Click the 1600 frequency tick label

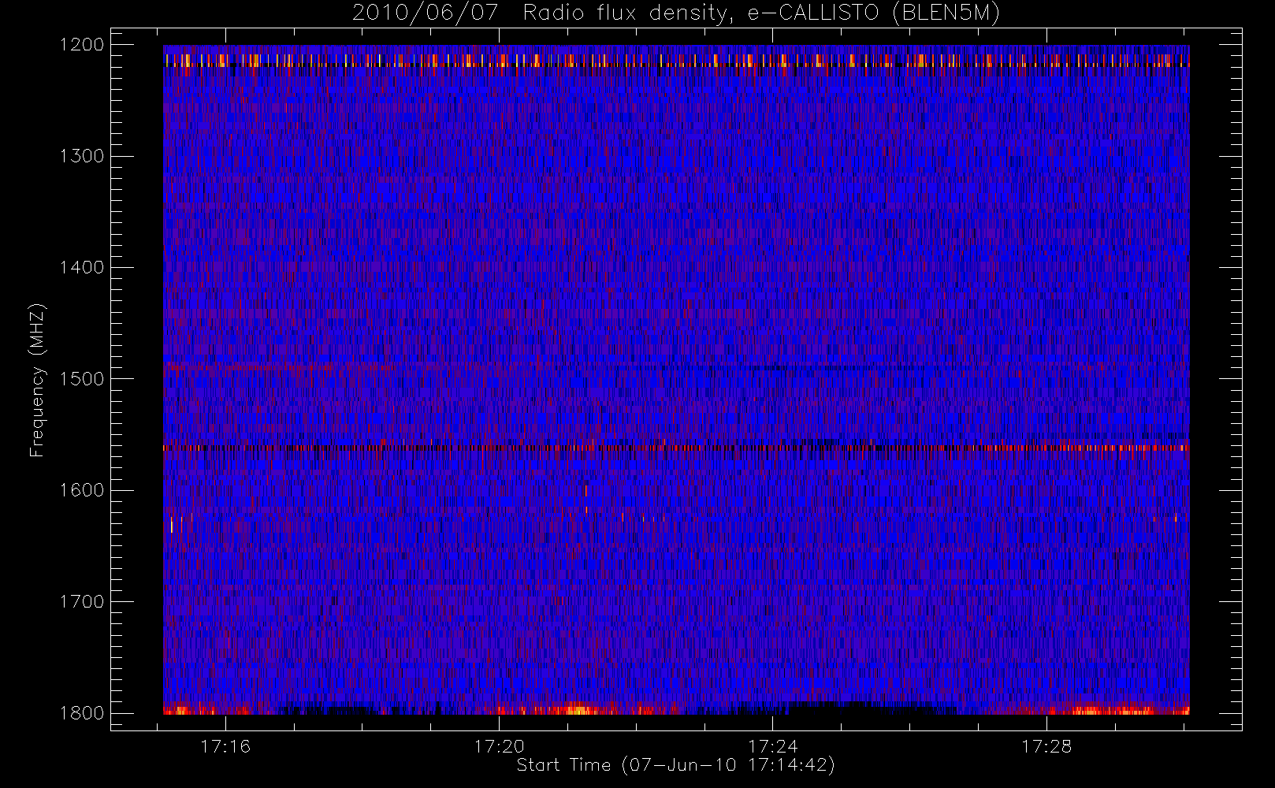tap(82, 490)
